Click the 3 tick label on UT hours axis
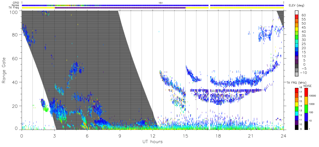This screenshot has height=147, width=319. tap(54, 136)
